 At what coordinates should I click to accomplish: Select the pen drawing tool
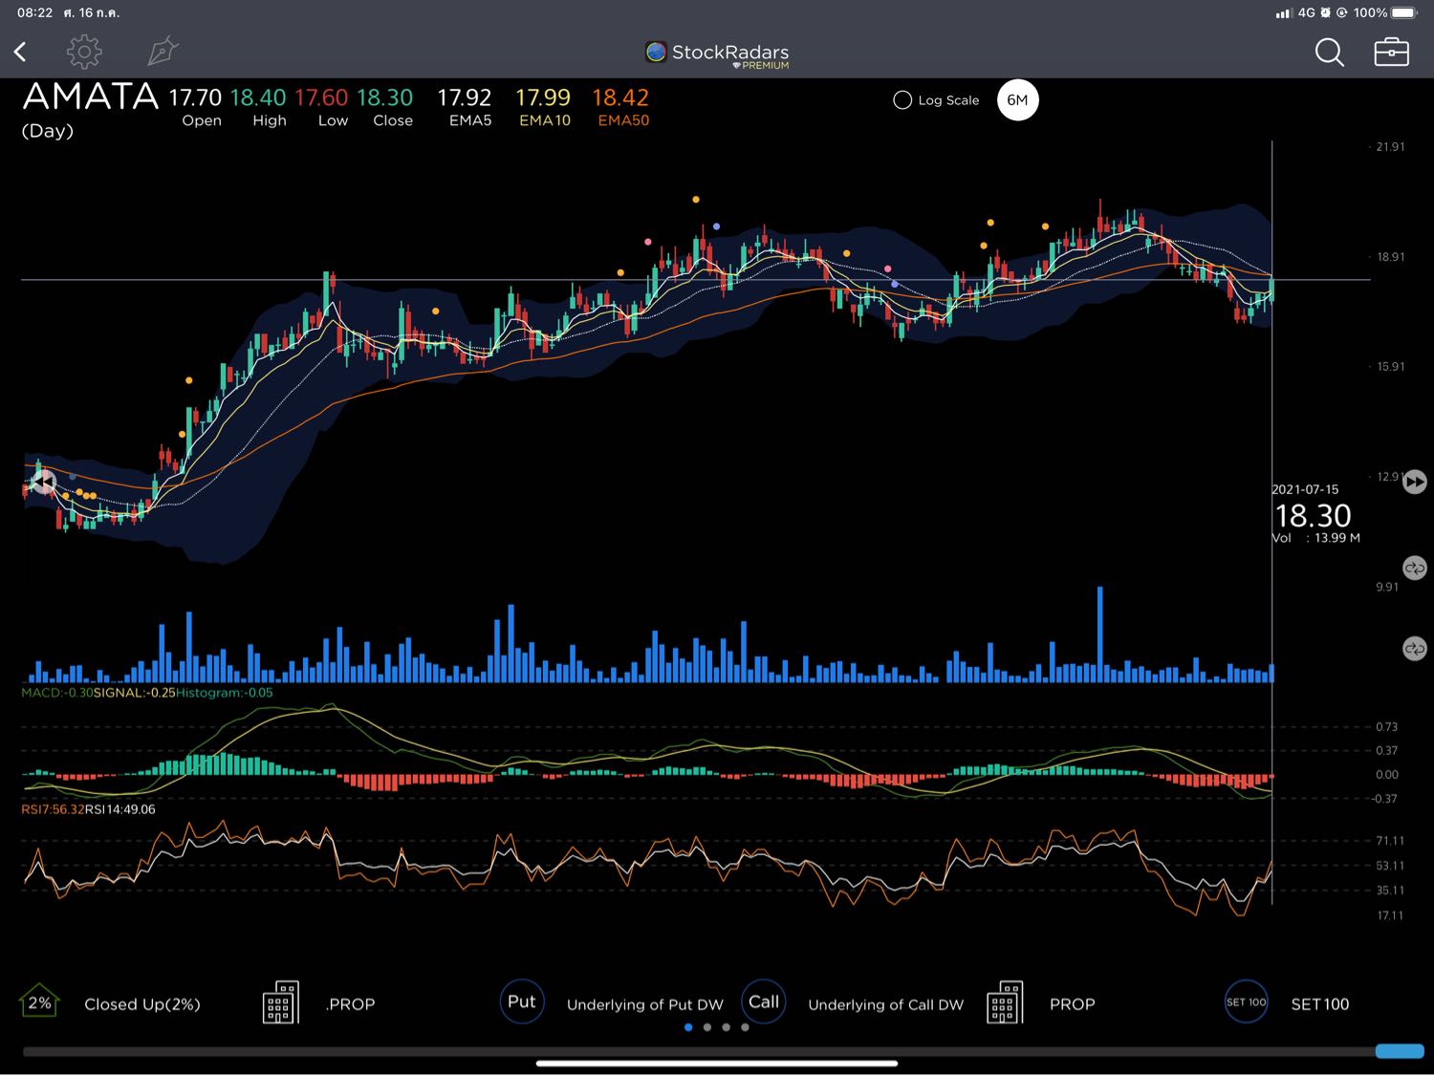click(x=163, y=52)
